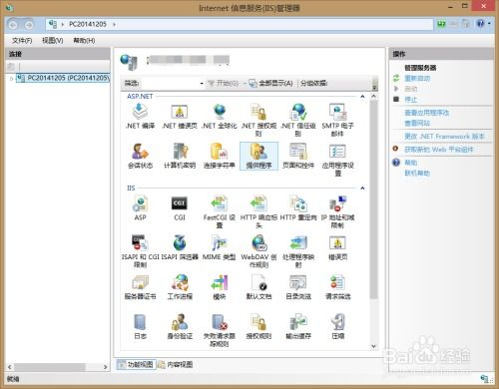Open the .NET 错误页 feature icon
Image resolution: width=499 pixels, height=389 pixels.
pos(180,117)
